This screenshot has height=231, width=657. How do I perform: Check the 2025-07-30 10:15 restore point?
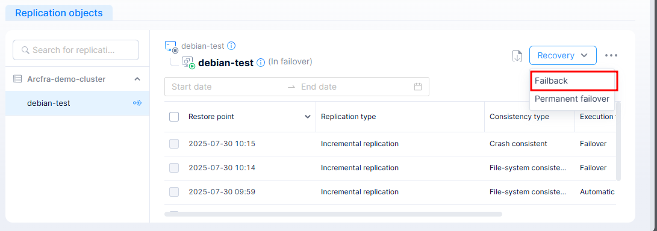click(174, 144)
